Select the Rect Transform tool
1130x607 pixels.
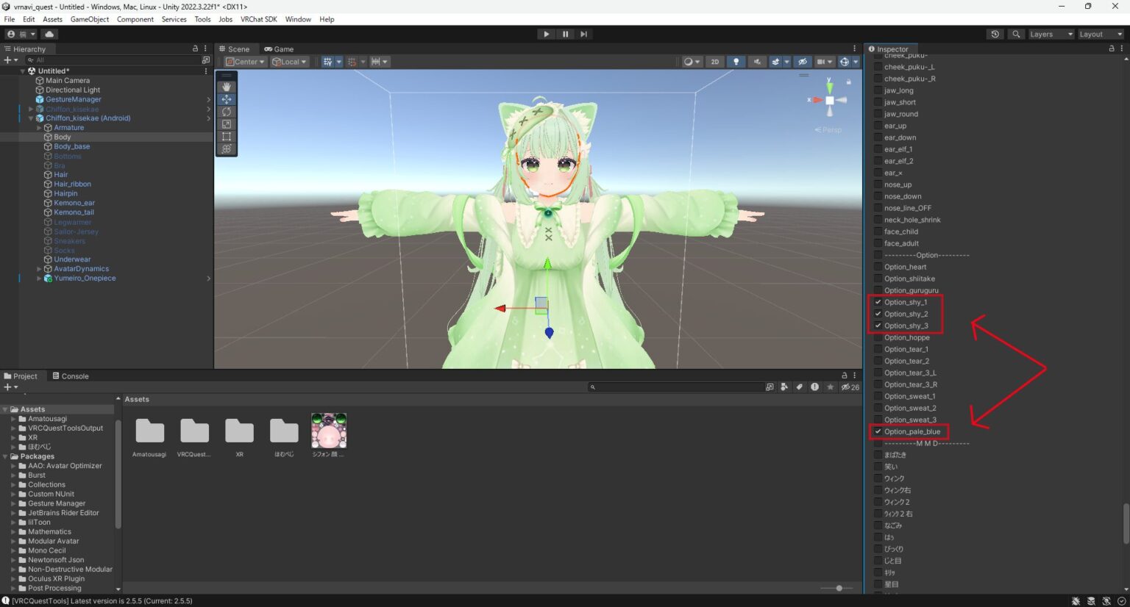click(x=227, y=137)
